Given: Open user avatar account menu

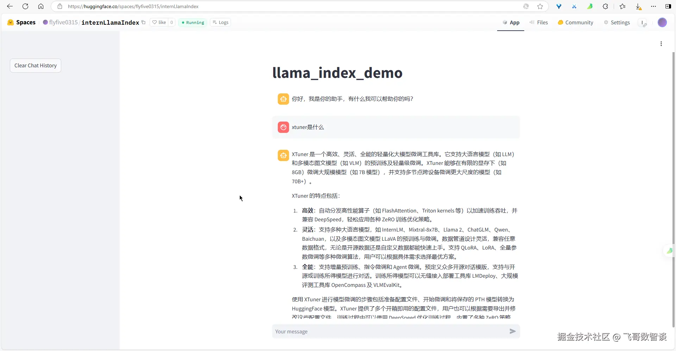Looking at the screenshot, I should point(662,22).
